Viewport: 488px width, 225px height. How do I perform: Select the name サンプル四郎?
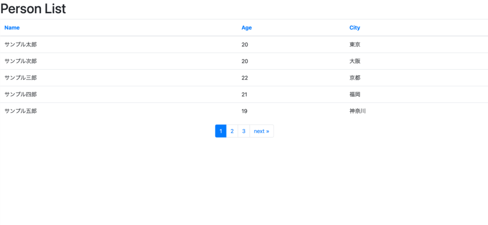20,94
